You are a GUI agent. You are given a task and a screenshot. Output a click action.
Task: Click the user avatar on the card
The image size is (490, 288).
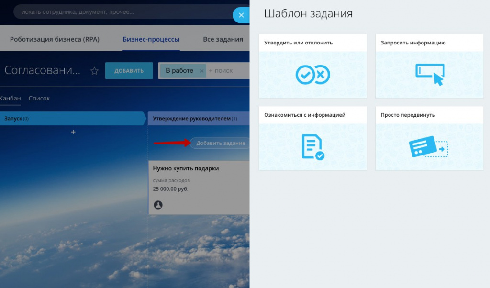[158, 205]
